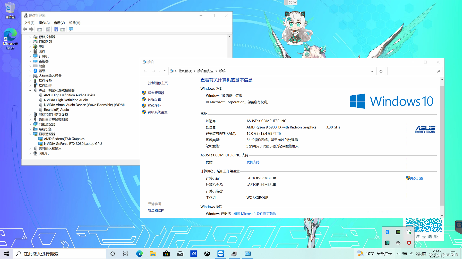Open the red McAfee tray icon
462x259 pixels.
point(409,243)
